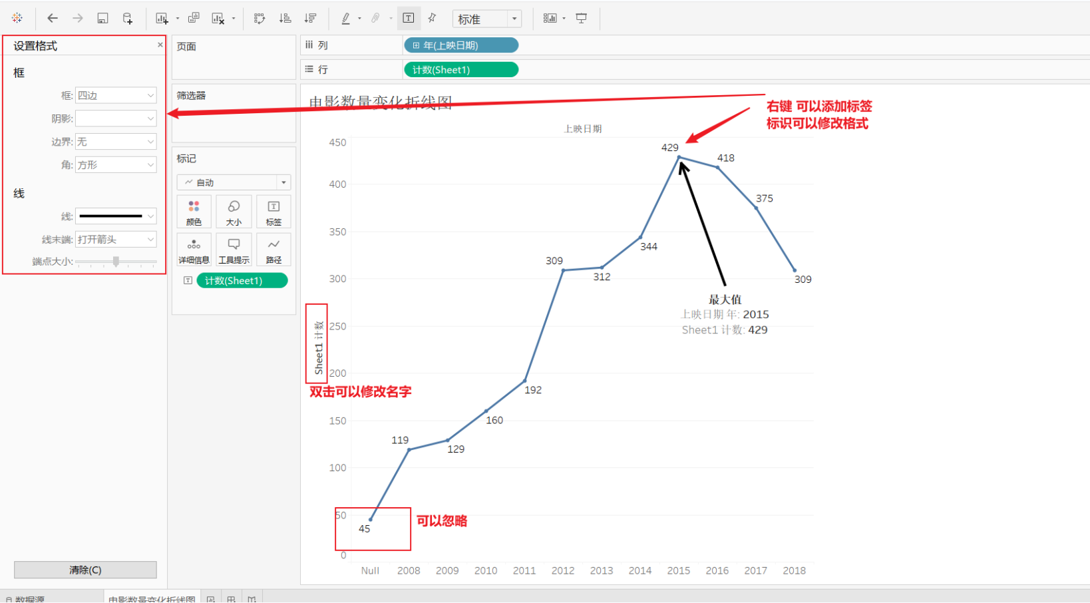Screen dimensions: 1090x603
Task: Click the 颜色 color button on Marks card
Action: coord(194,212)
